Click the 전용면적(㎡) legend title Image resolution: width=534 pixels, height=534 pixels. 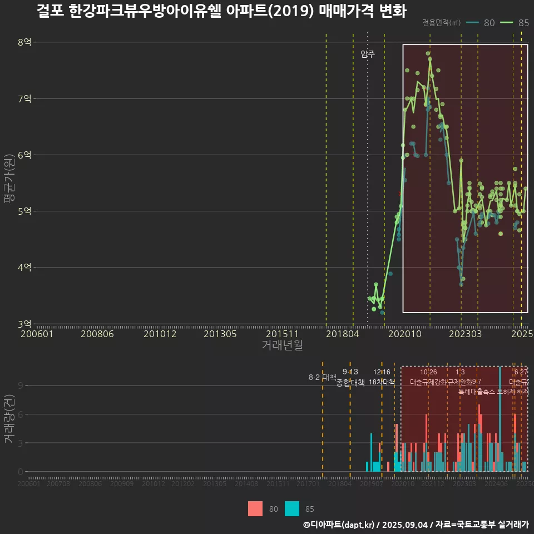[441, 23]
